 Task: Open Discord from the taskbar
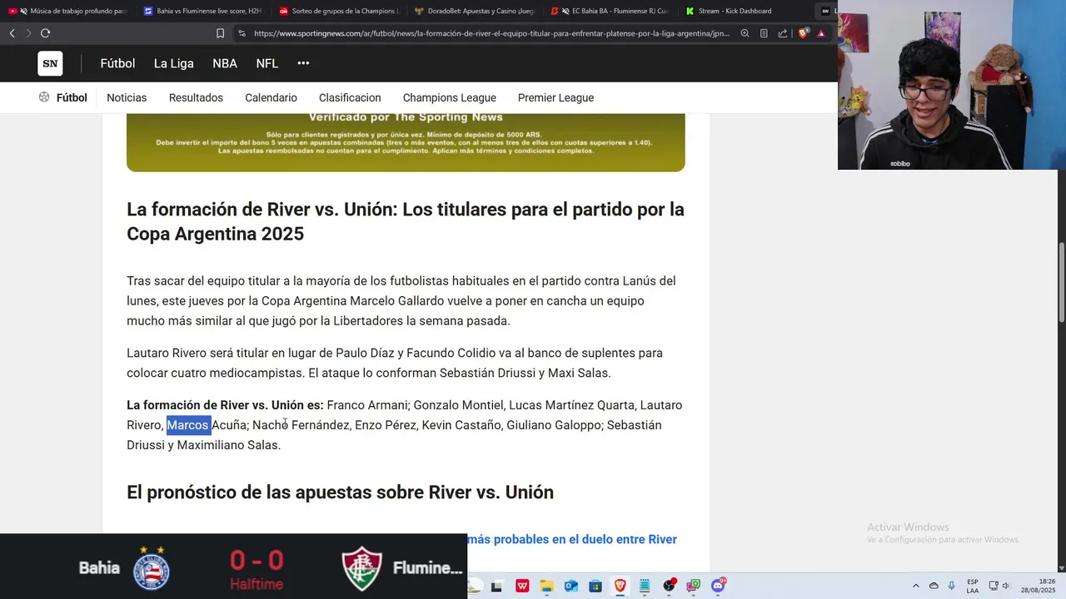(718, 586)
